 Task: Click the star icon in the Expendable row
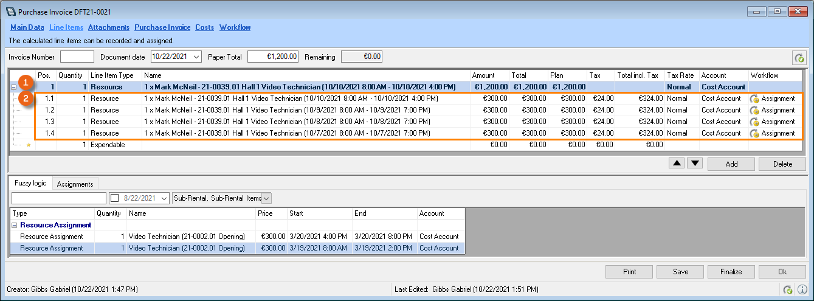(x=28, y=145)
